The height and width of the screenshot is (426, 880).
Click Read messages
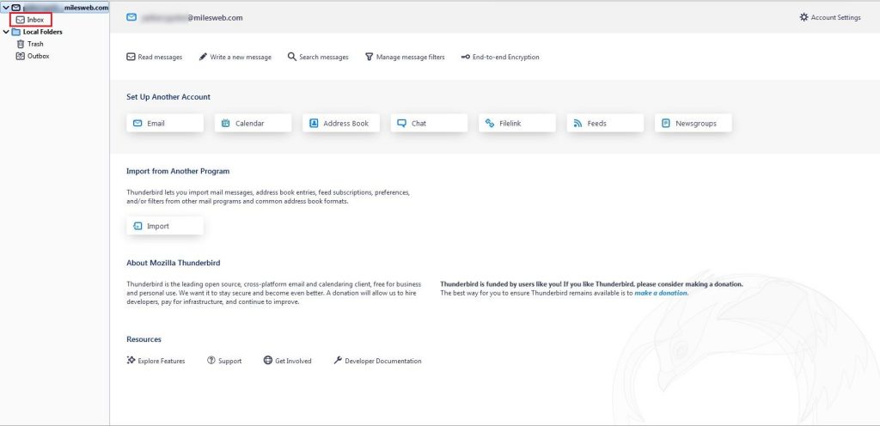[x=155, y=57]
